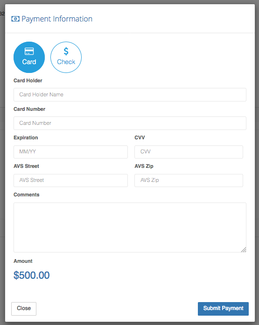Click the Payment Information heading
The height and width of the screenshot is (325, 259).
pos(57,19)
